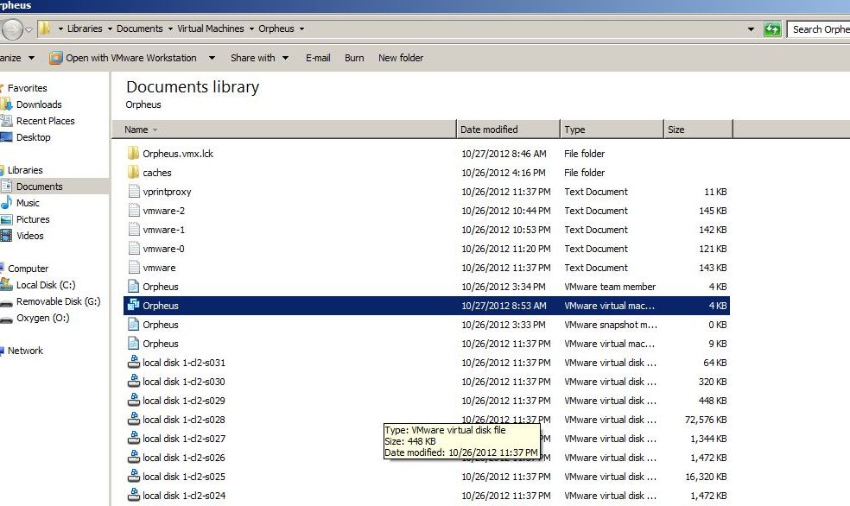850x506 pixels.
Task: Open the Organize menu
Action: [x=16, y=58]
